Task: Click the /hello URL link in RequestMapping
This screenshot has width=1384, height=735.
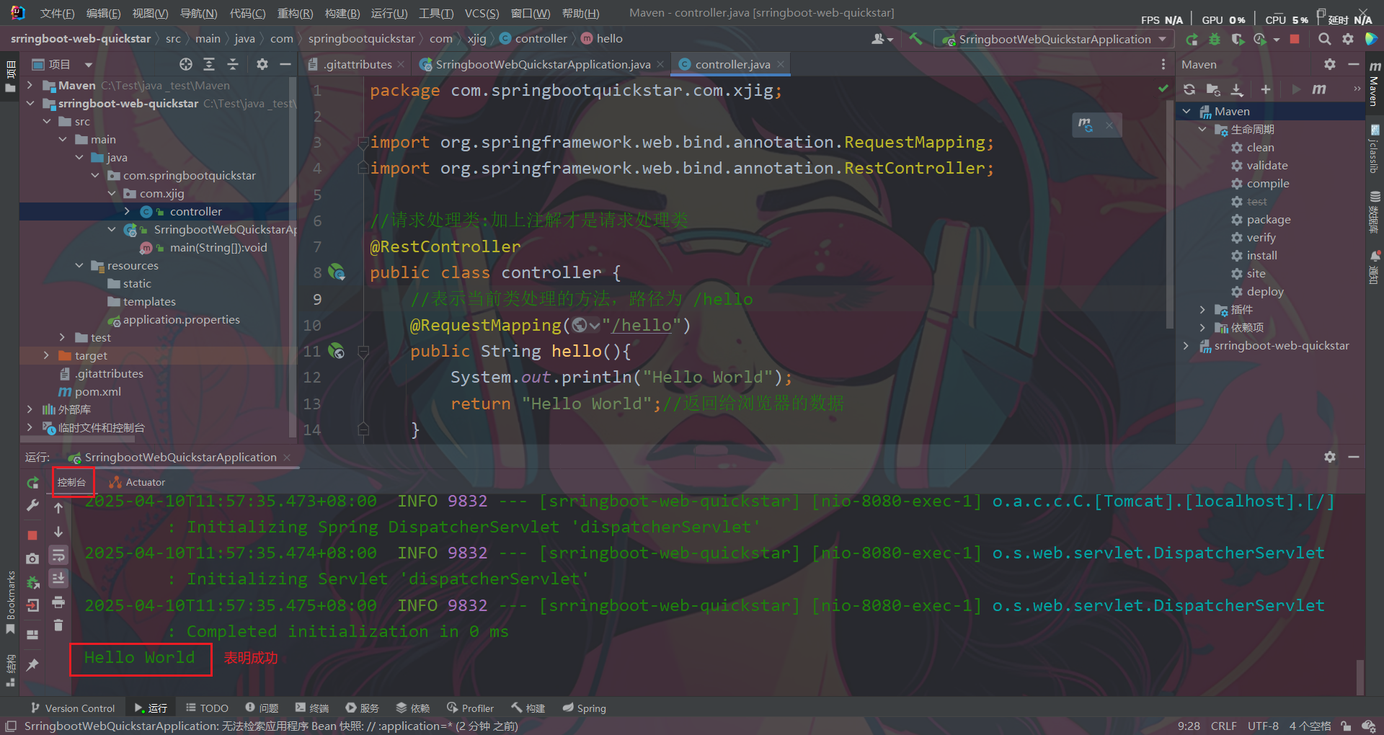Action: coord(641,325)
